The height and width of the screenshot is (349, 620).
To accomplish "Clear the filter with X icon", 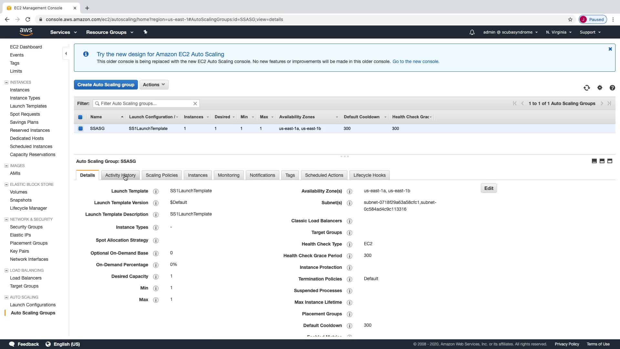I will [195, 103].
